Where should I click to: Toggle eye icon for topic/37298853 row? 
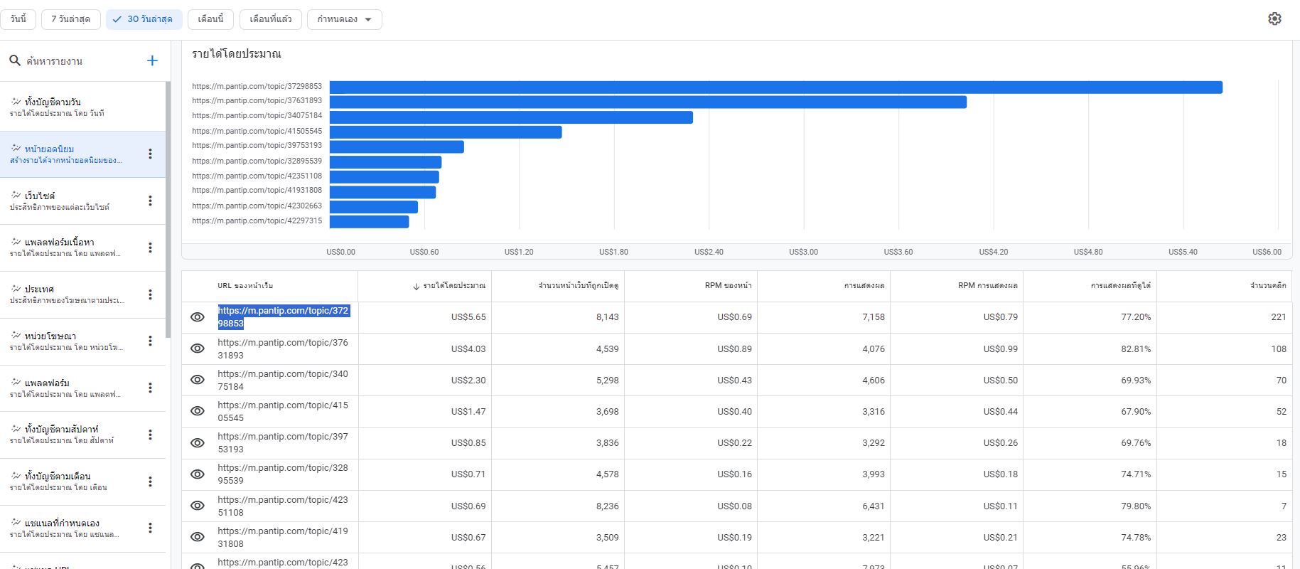[198, 317]
